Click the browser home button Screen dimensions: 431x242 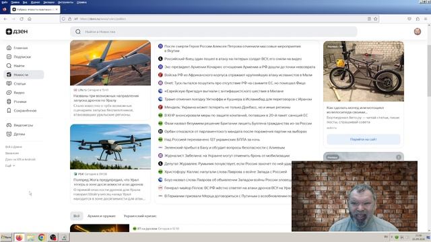coord(30,19)
